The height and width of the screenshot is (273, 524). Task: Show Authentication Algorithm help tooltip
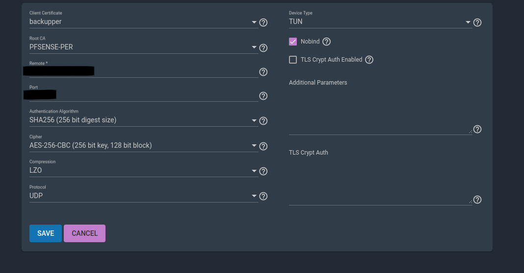tap(263, 121)
